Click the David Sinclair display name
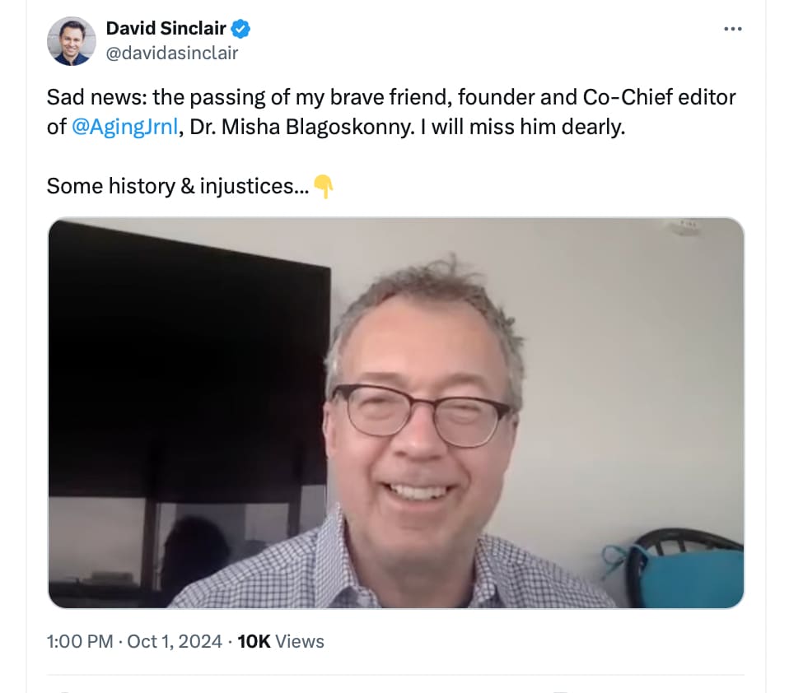This screenshot has width=789, height=693. (x=166, y=28)
